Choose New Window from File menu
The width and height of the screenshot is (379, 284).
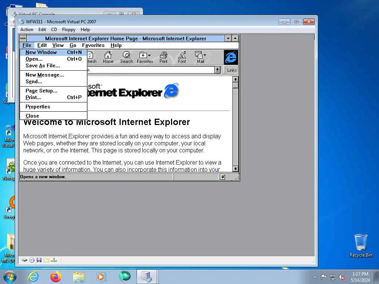[53, 52]
